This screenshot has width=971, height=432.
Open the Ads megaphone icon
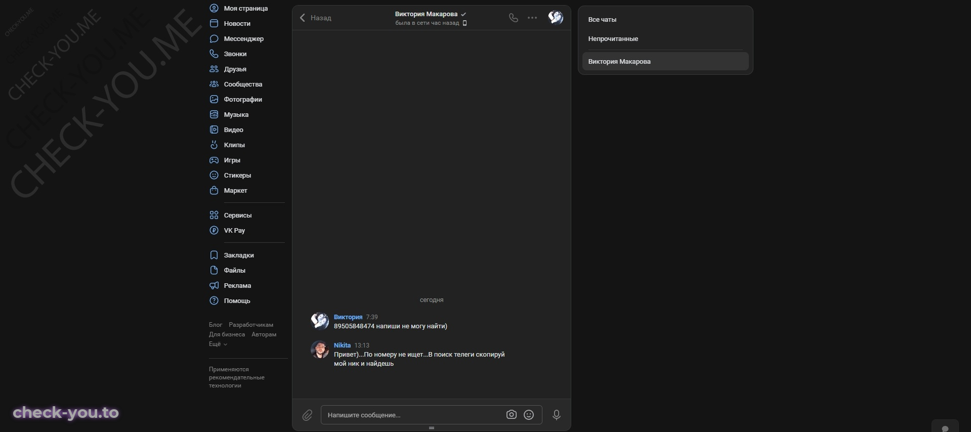point(214,285)
